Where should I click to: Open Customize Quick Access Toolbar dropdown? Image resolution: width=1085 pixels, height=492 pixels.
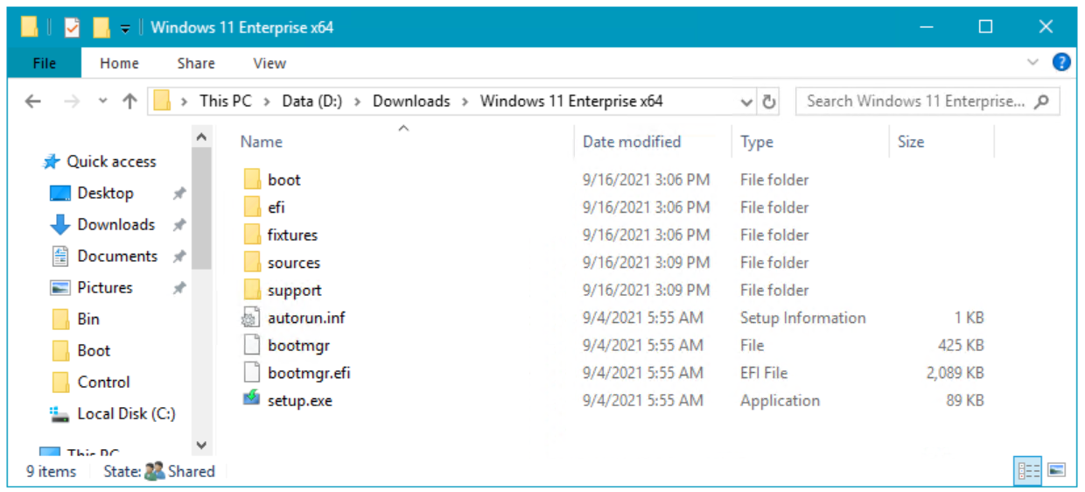click(x=125, y=28)
